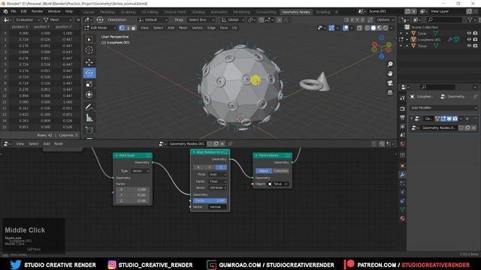The height and width of the screenshot is (270, 481).
Task: Switch to the Scripting workspace tab
Action: 322,12
